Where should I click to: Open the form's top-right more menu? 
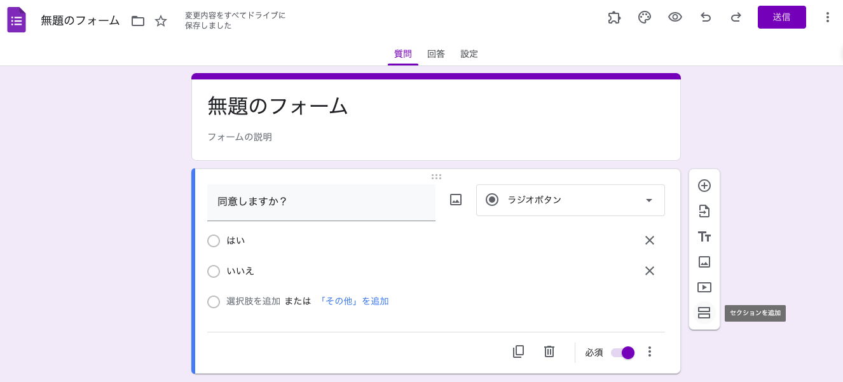click(x=827, y=17)
